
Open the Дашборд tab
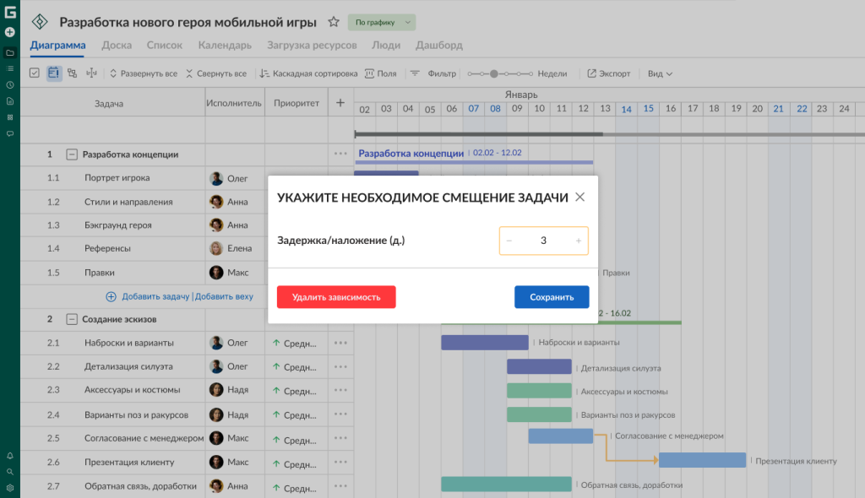pyautogui.click(x=438, y=46)
